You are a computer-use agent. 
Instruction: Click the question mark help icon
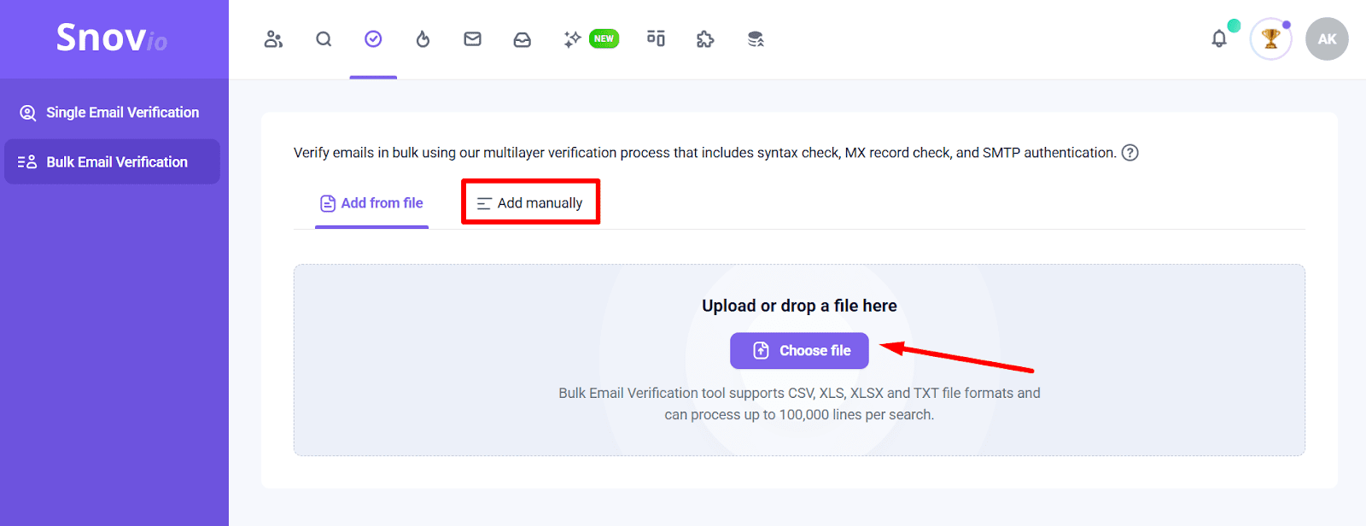point(1130,153)
